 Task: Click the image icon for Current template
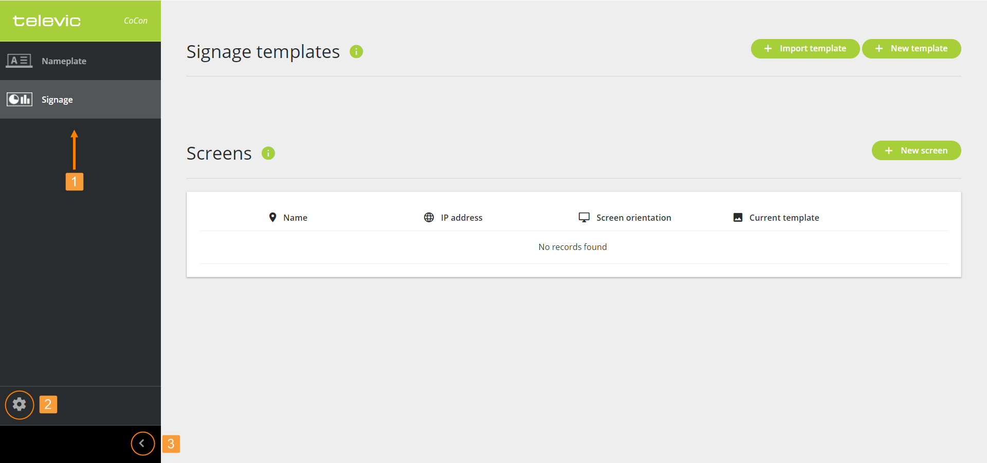tap(738, 218)
